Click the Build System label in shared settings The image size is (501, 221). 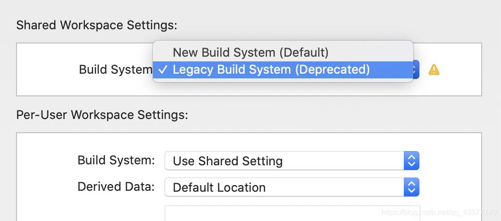coord(115,70)
